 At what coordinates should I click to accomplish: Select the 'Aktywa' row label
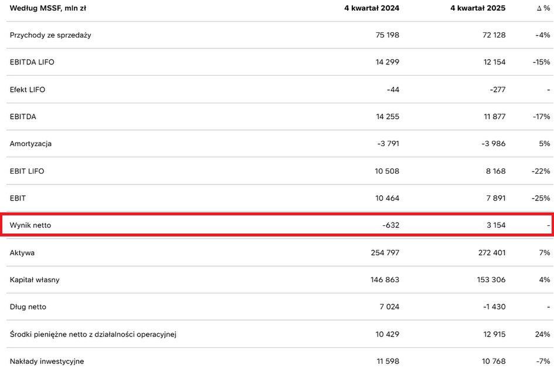coord(22,253)
